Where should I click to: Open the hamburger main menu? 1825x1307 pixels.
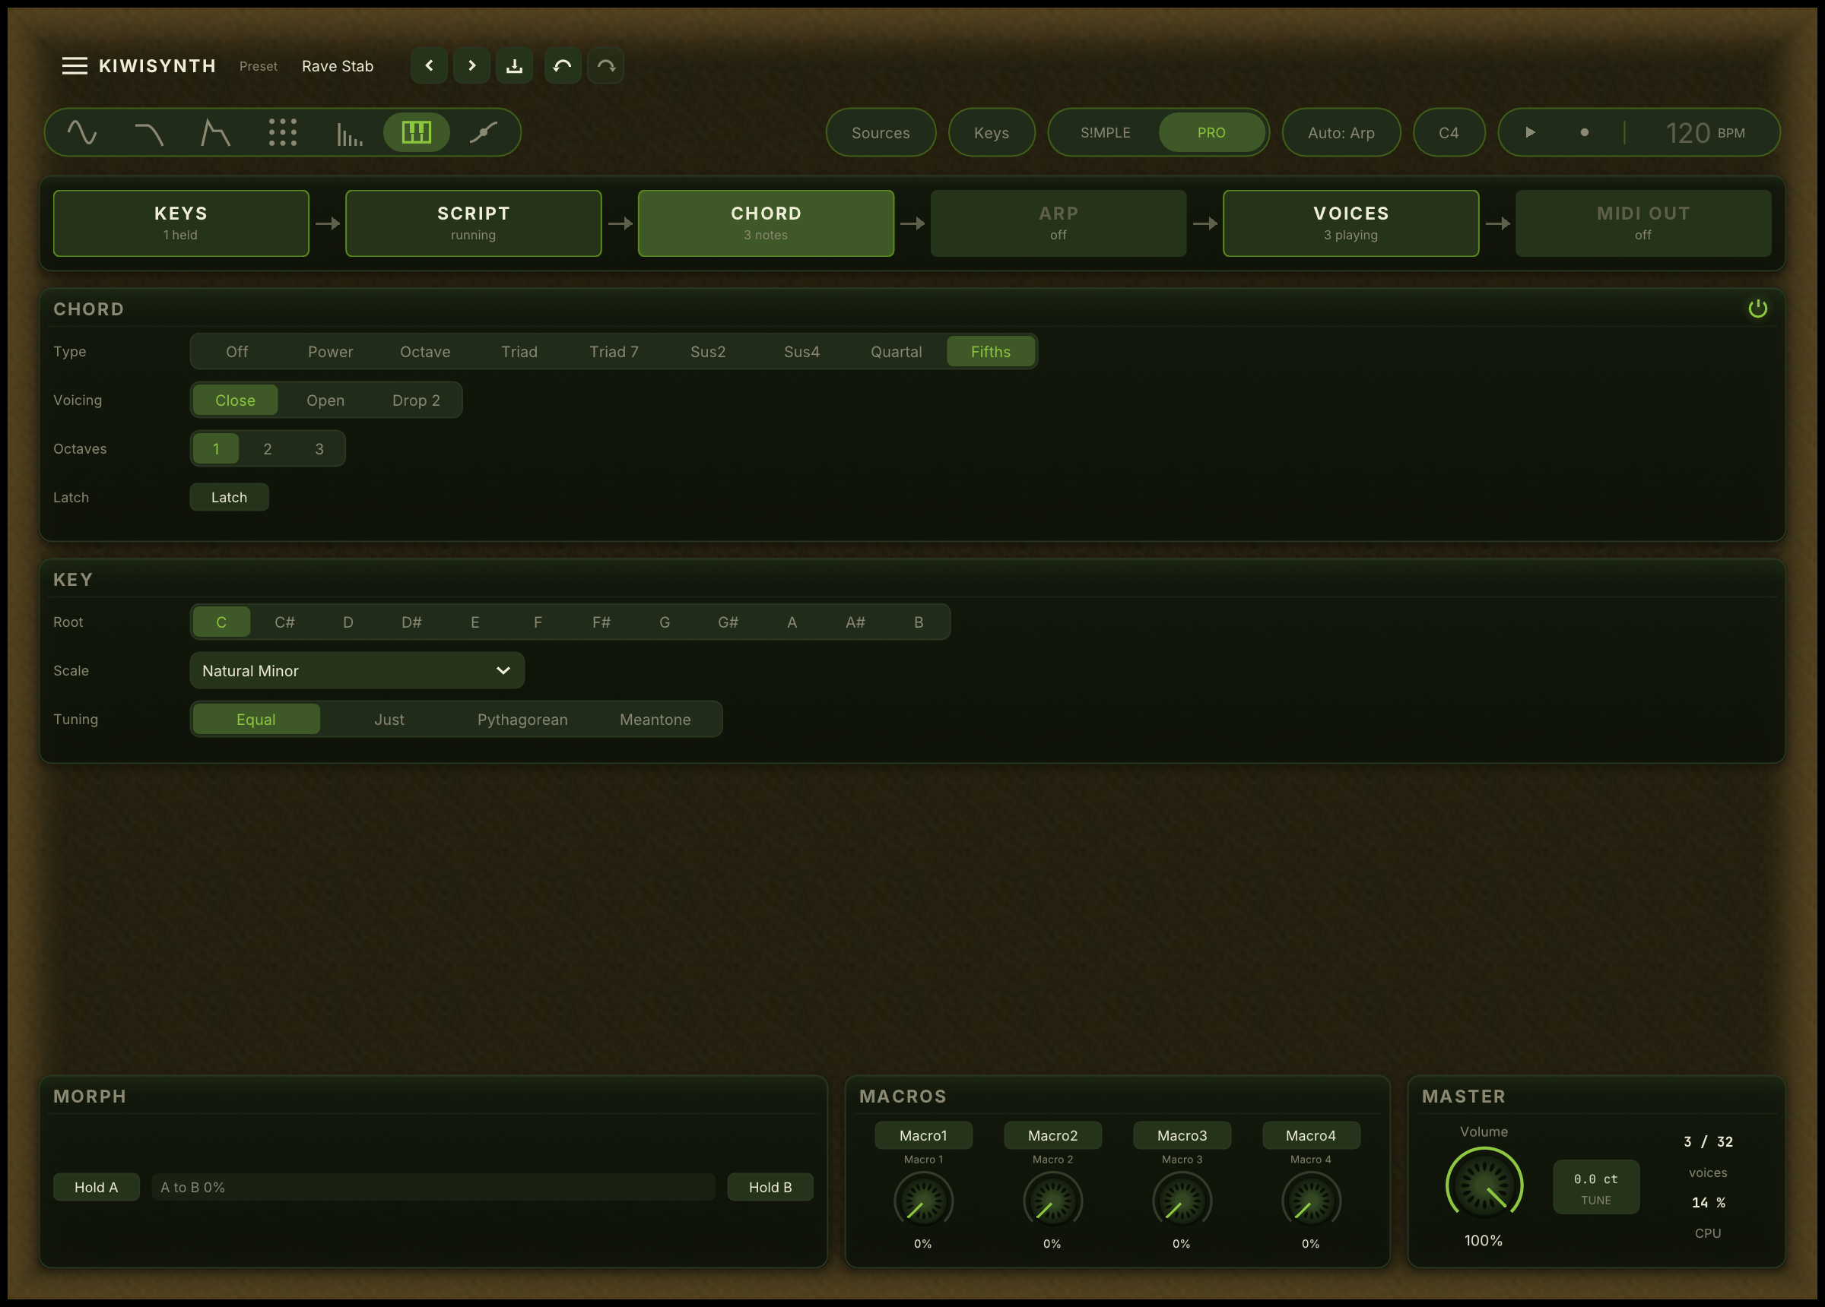click(x=75, y=66)
